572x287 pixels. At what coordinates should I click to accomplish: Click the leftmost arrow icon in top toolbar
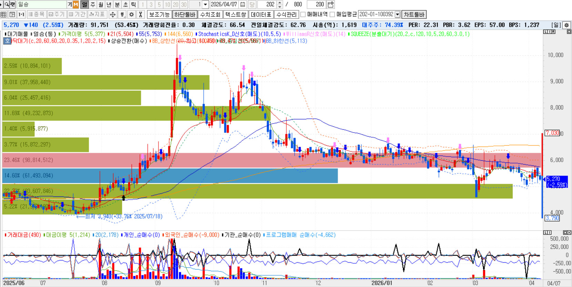[1, 4]
